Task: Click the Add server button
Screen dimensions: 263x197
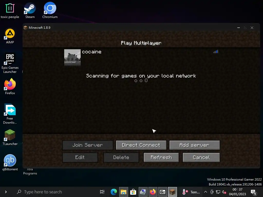Action: click(x=195, y=145)
